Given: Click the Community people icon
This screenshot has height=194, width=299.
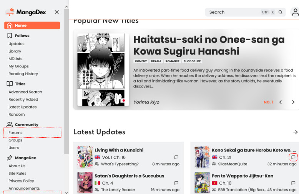Looking at the screenshot, I should (x=10, y=125).
